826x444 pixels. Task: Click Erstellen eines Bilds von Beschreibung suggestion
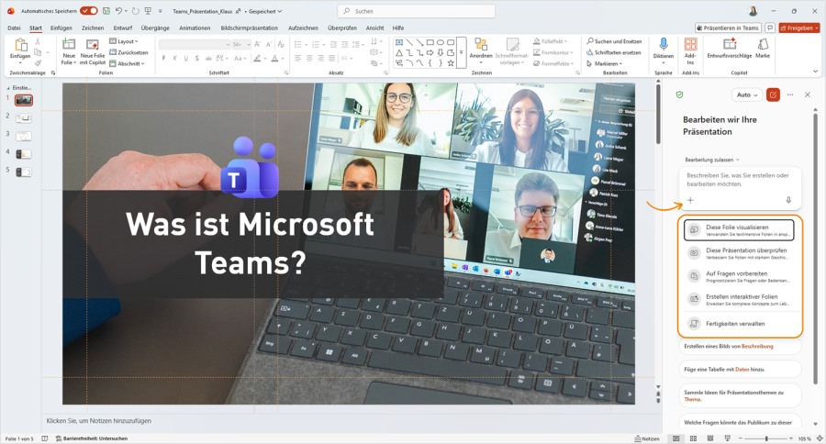coord(740,346)
